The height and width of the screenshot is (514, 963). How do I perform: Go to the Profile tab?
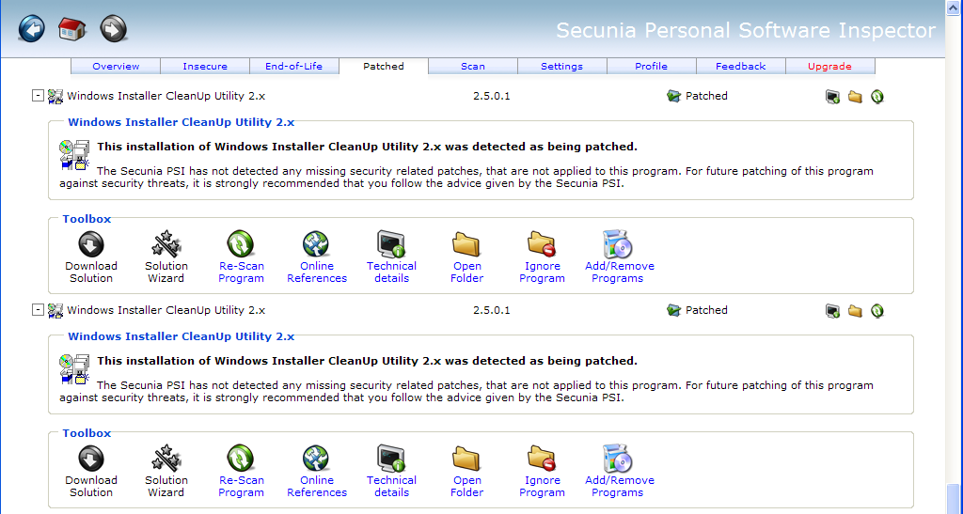coord(651,66)
